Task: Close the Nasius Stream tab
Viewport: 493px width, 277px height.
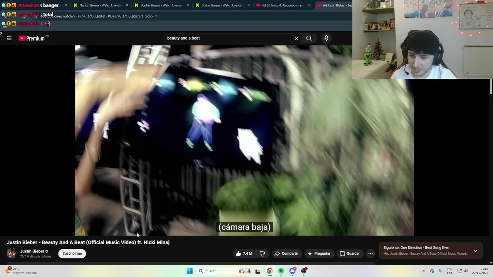Action: (127, 5)
